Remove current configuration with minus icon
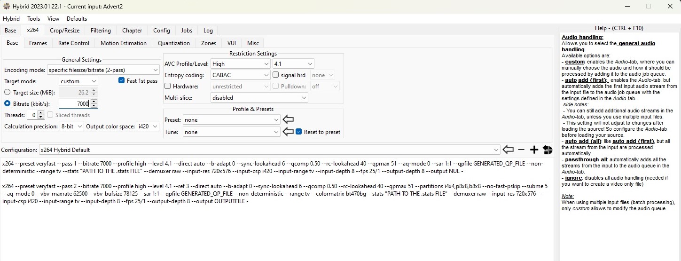This screenshot has height=261, width=681. (x=521, y=150)
